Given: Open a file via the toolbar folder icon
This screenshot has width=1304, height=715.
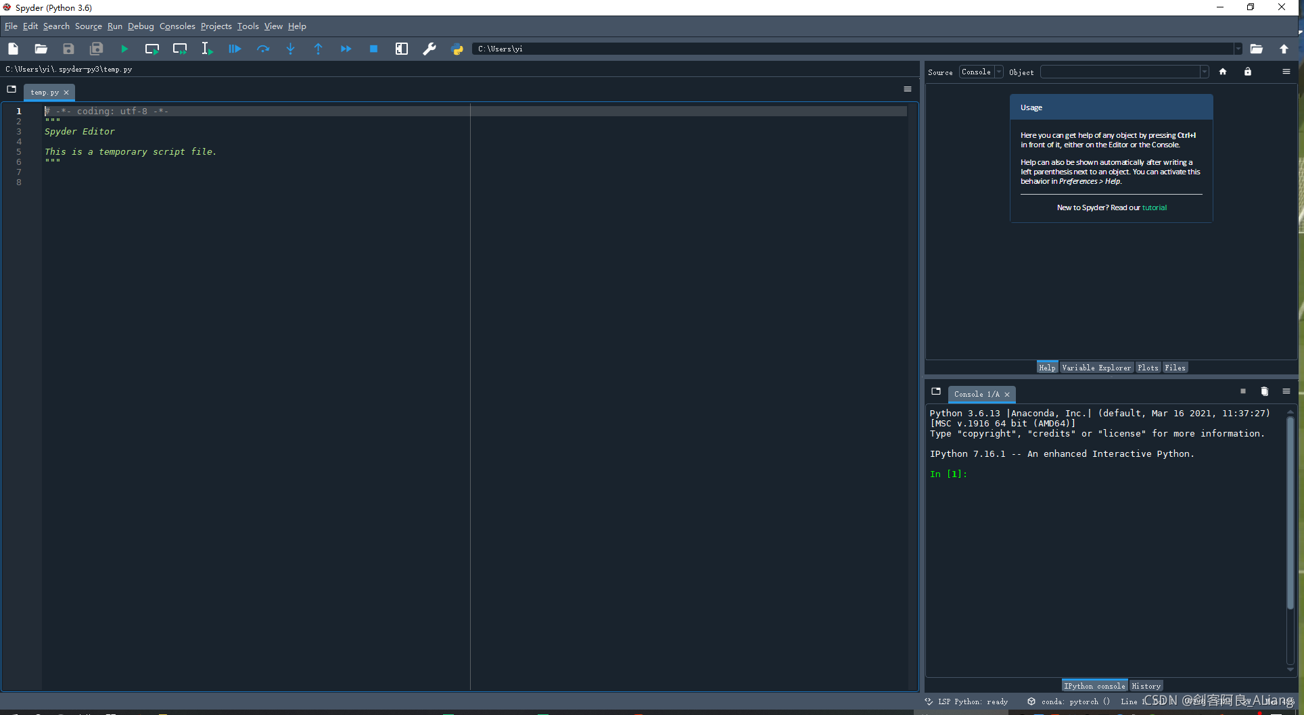Looking at the screenshot, I should pyautogui.click(x=41, y=49).
